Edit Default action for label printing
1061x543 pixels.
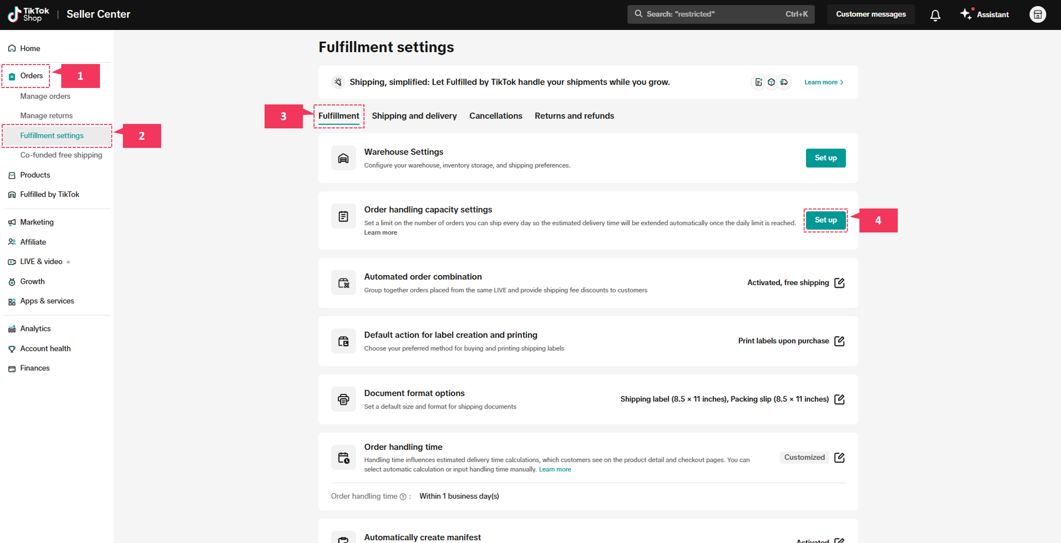click(839, 341)
